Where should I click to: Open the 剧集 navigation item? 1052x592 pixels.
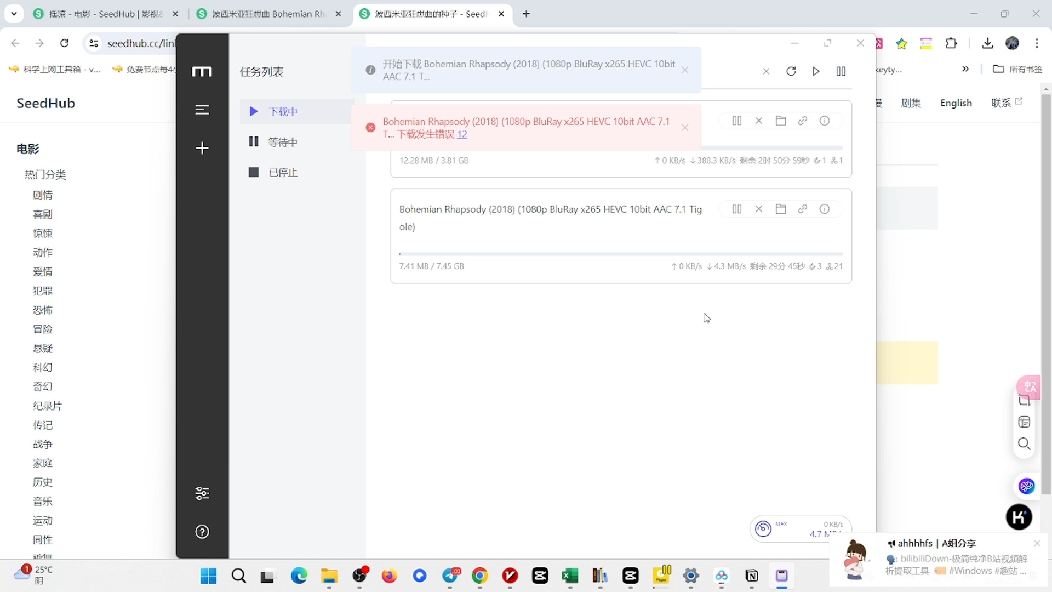tap(911, 103)
